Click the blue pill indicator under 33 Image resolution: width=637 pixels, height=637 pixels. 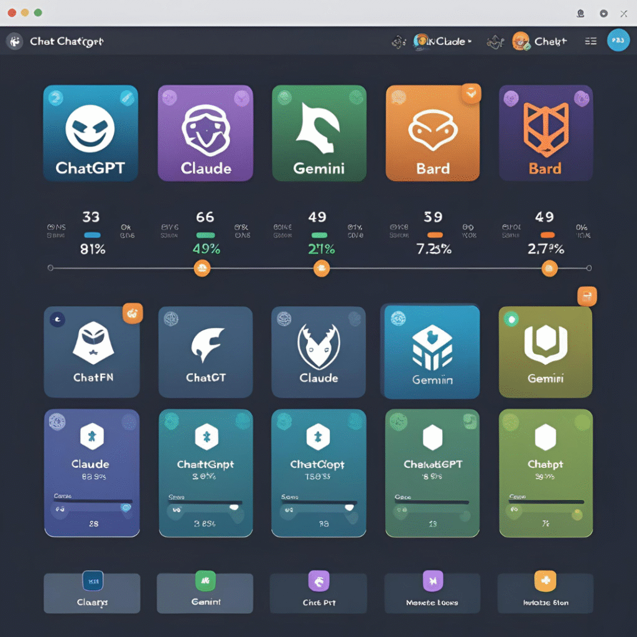pos(92,235)
